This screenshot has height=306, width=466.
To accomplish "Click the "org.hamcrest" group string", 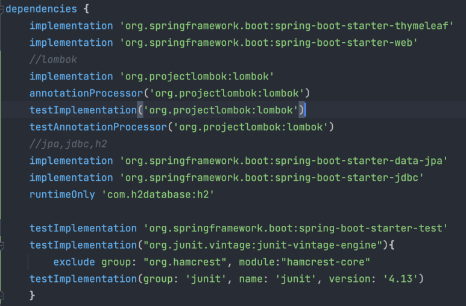I will (185, 262).
